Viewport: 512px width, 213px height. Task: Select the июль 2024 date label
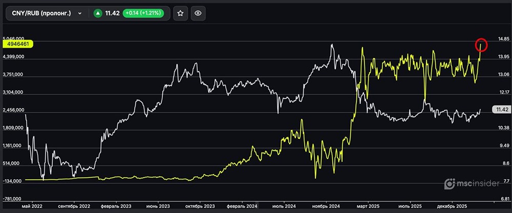(x=284, y=206)
